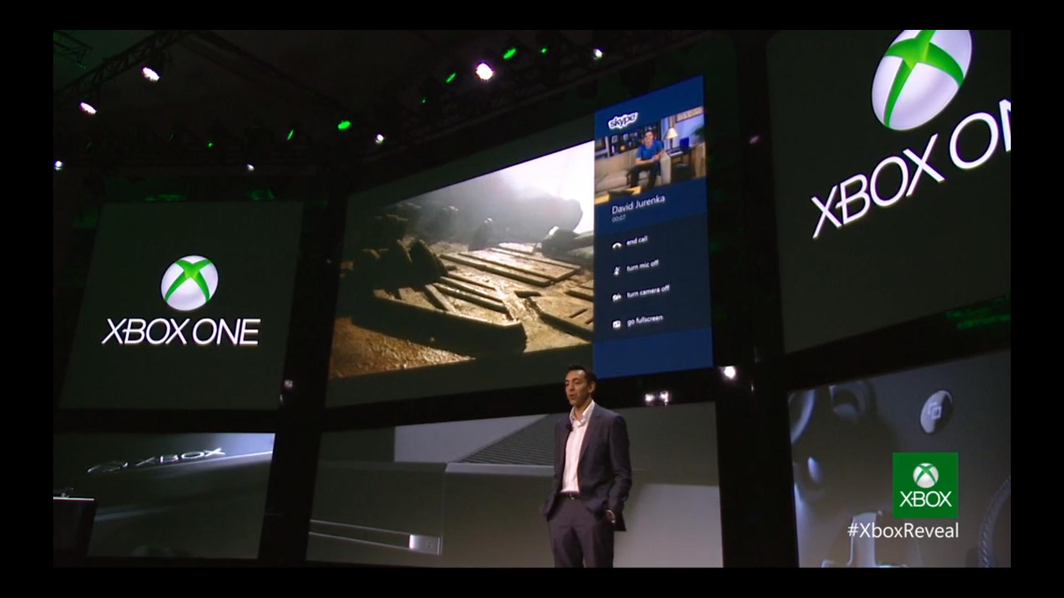Turn camera off in Skype panel

[641, 293]
